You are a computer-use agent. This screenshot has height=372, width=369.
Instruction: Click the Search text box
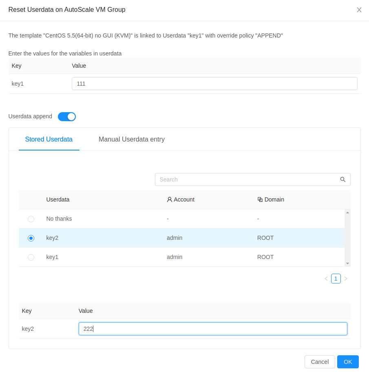click(245, 179)
